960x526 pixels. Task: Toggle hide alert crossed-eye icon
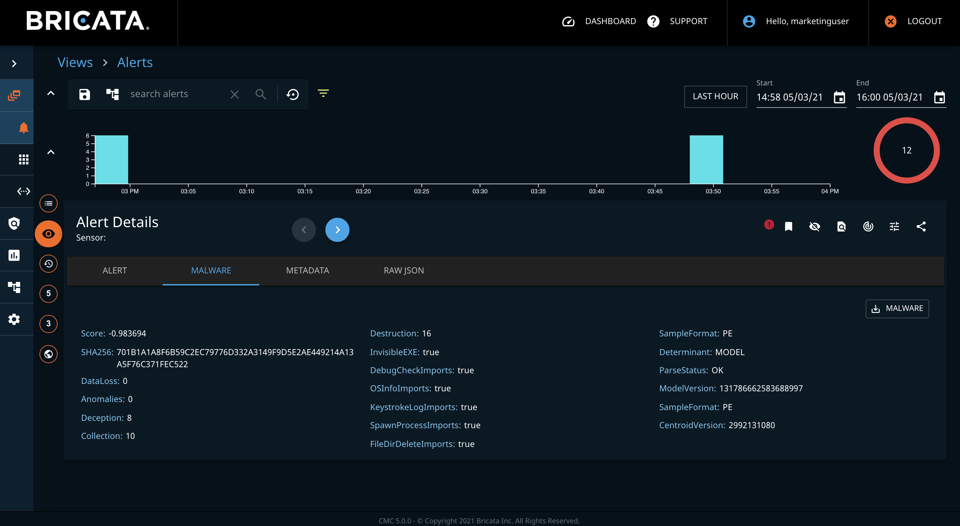[x=815, y=226]
